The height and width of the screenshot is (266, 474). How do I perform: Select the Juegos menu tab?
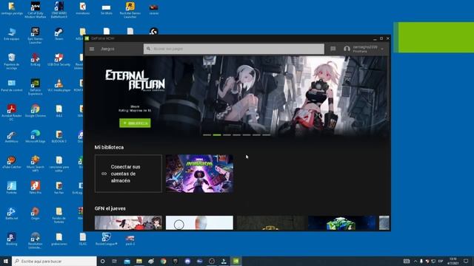point(107,49)
